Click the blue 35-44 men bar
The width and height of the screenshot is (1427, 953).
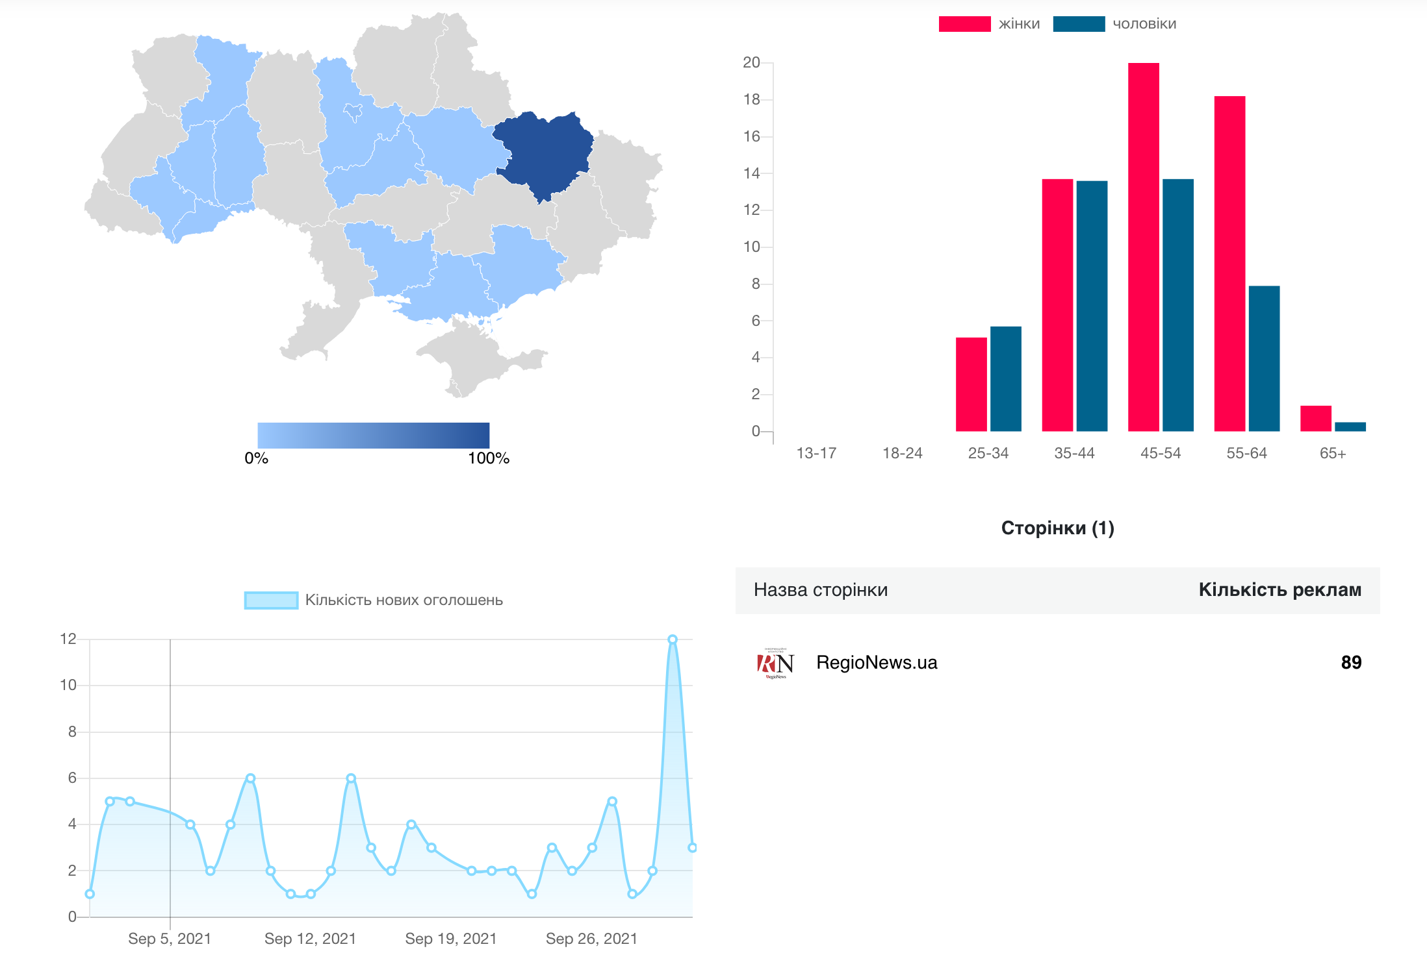click(x=1091, y=305)
